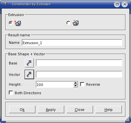The image size is (131, 123).
Task: Click the Base selection arrow button
Action: 29,63
